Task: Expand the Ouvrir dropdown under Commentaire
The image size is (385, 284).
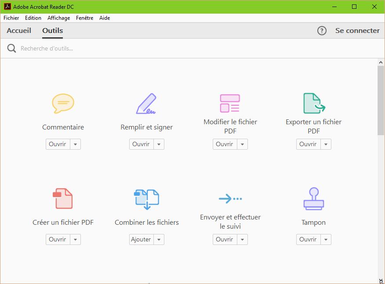Action: pyautogui.click(x=75, y=144)
